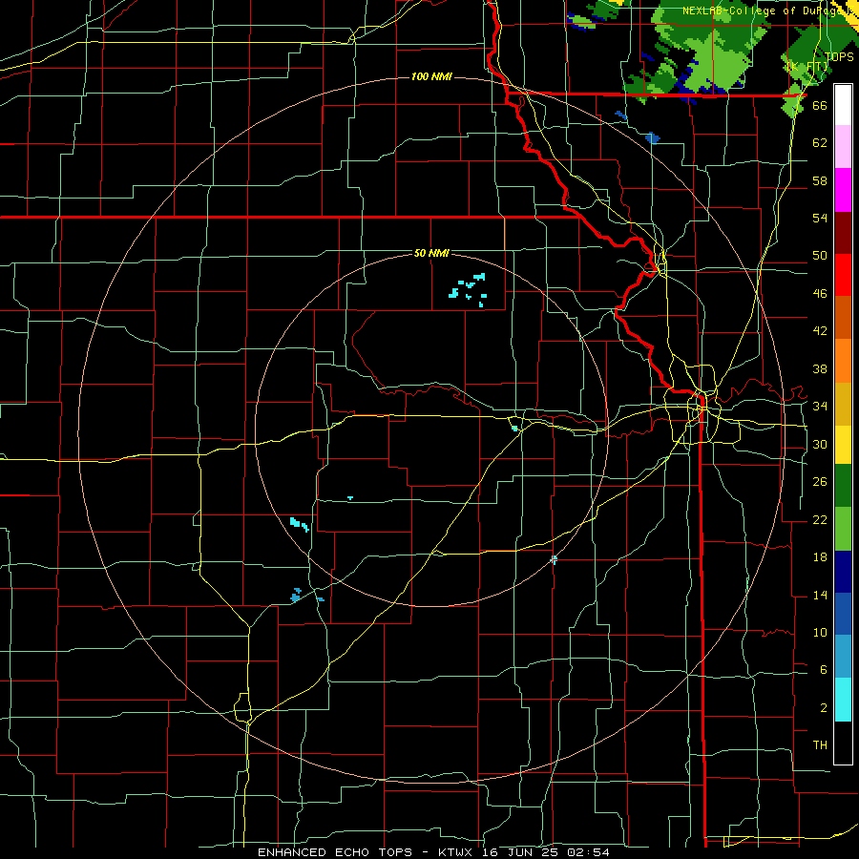Select the bright red legend color band
The image size is (859, 859).
click(843, 275)
